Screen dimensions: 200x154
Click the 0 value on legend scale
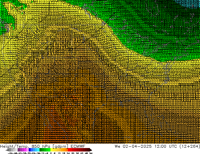click(x=51, y=153)
